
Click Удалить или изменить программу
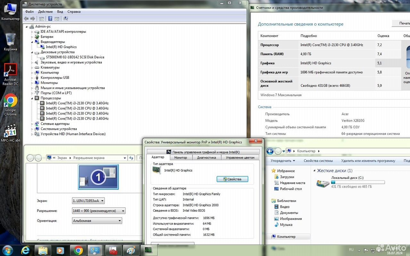pos(368,161)
